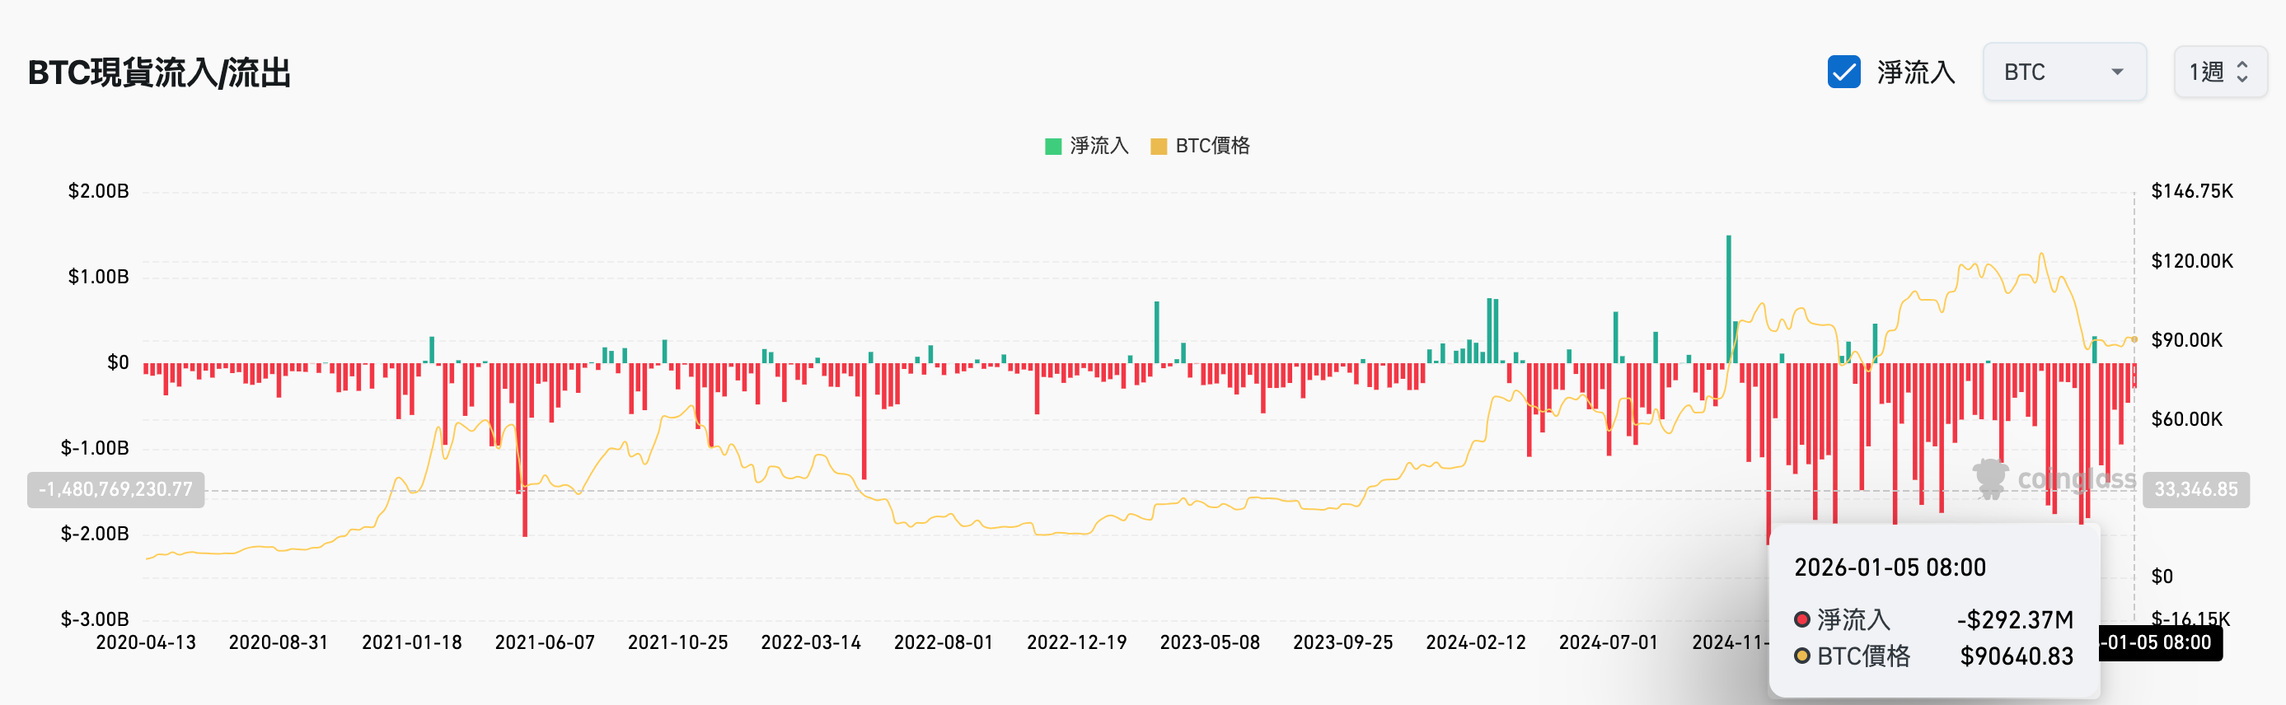The height and width of the screenshot is (705, 2286).
Task: Click the $120.00K right axis label
Action: [x=2192, y=261]
